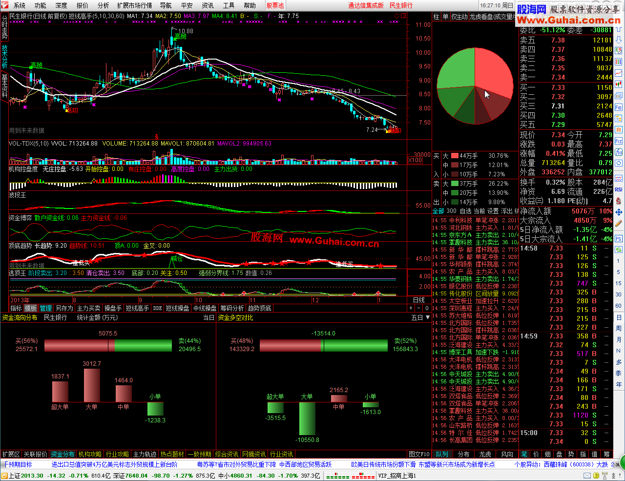
Task: Click the VIP_招商上海1 server status
Action: (397, 476)
